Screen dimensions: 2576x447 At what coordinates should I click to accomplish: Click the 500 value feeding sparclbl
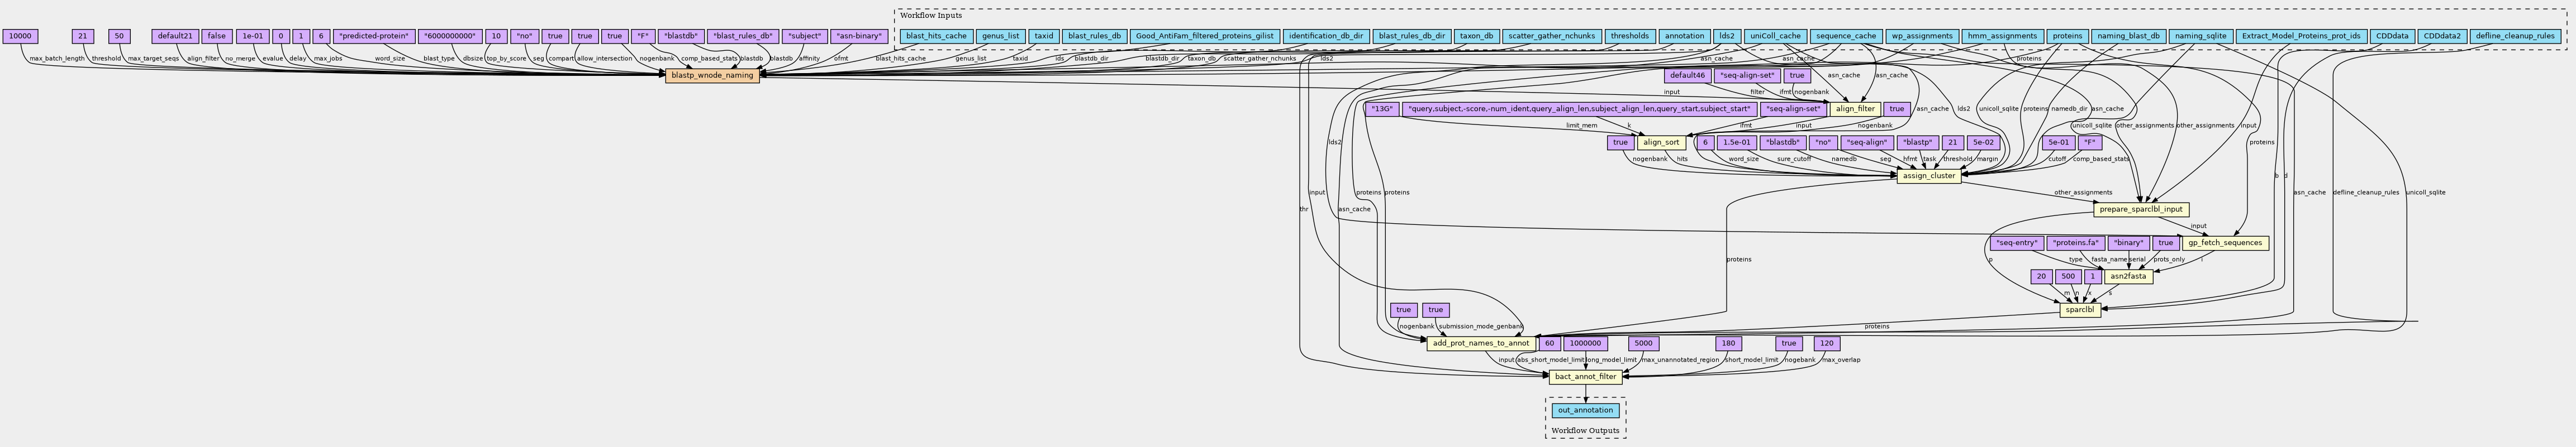2069,276
